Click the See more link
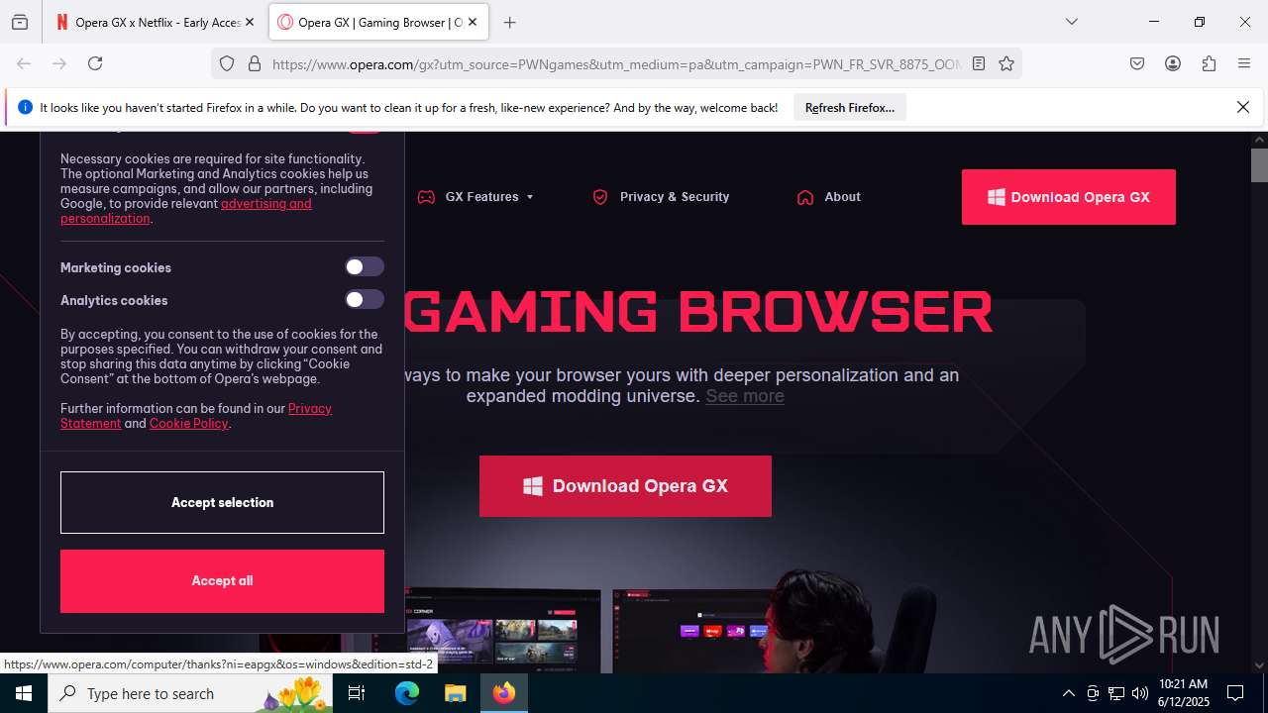This screenshot has width=1268, height=713. (x=745, y=396)
